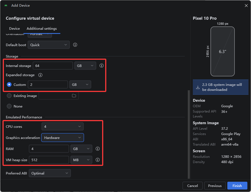
Task: Open the CPU cores dropdown
Action: 63,126
